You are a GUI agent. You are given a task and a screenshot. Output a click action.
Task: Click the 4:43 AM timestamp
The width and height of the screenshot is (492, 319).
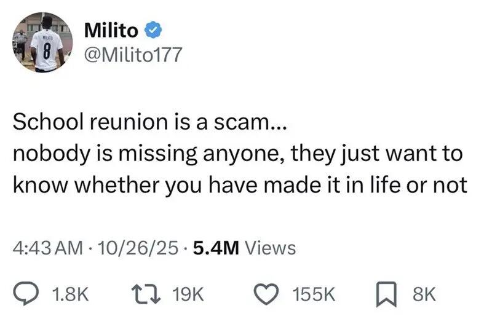click(x=47, y=248)
